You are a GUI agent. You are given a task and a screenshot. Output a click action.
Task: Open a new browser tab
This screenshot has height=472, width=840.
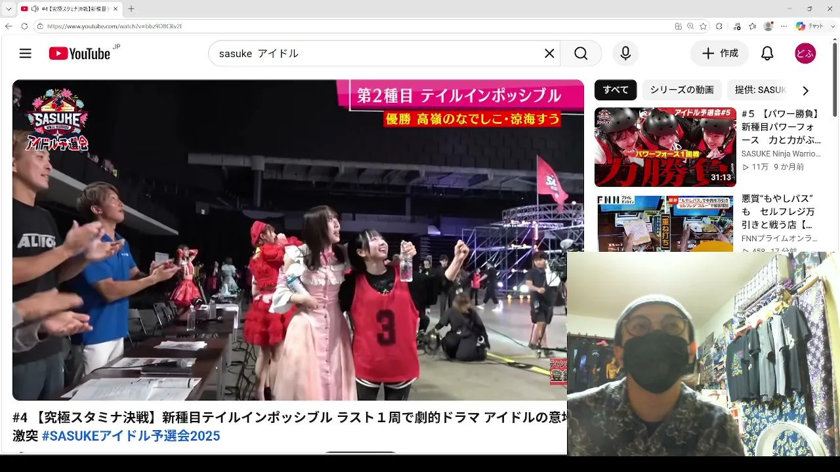pos(131,9)
